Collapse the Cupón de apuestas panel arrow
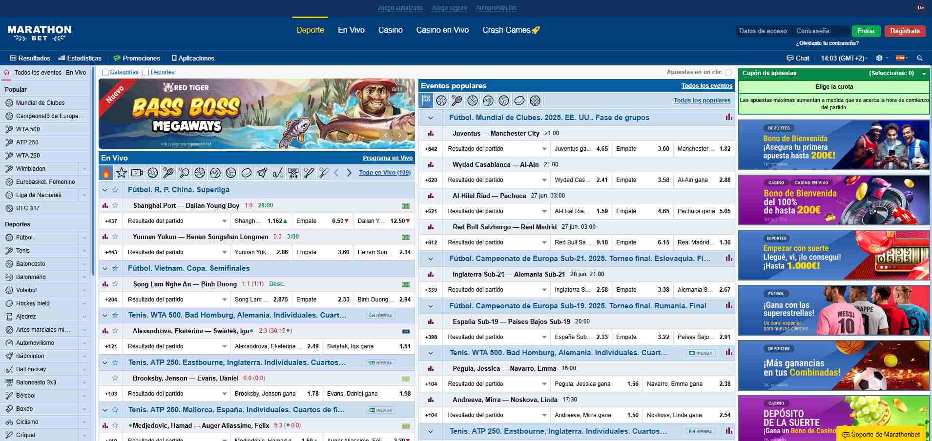Screen dimensions: 932x441 coord(924,74)
